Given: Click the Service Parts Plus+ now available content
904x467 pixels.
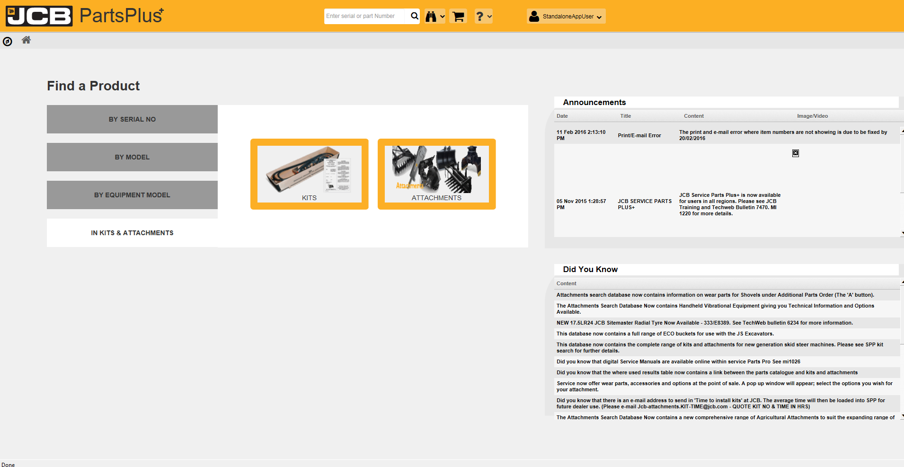Looking at the screenshot, I should (x=730, y=204).
